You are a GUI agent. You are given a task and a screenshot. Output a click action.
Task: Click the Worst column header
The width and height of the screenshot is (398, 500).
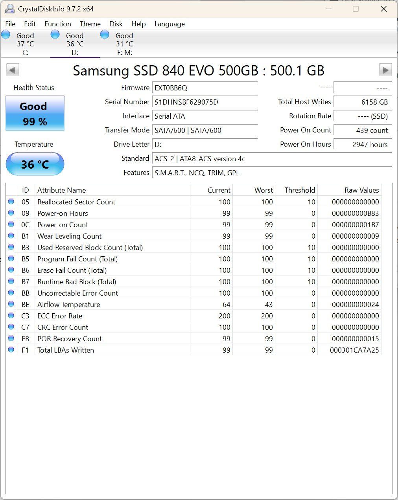click(254, 190)
